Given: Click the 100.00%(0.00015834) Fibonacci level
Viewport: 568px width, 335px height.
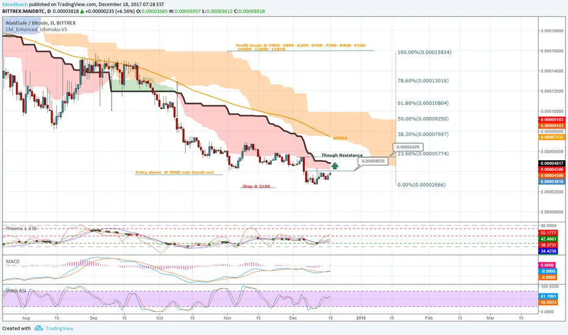Looking at the screenshot, I should pos(425,52).
